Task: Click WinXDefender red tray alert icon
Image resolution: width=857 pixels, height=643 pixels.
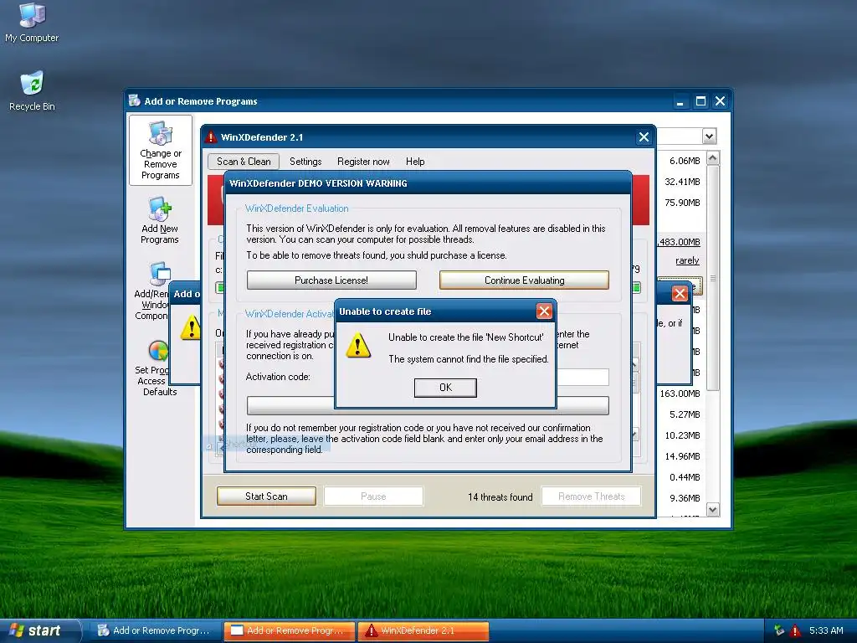Action: coord(795,630)
